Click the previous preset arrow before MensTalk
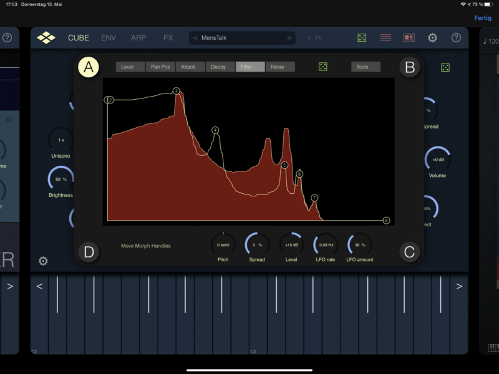This screenshot has height=374, width=499. (x=193, y=37)
